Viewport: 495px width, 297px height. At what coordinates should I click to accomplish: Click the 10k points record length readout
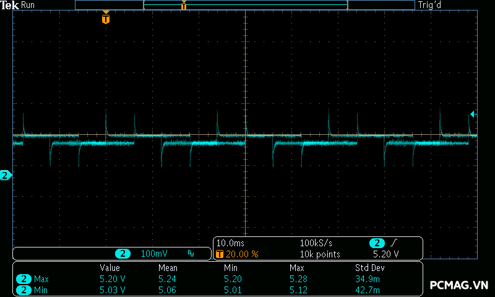point(320,254)
